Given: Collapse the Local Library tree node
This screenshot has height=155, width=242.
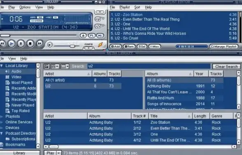Looking at the screenshot, I should [2, 66].
